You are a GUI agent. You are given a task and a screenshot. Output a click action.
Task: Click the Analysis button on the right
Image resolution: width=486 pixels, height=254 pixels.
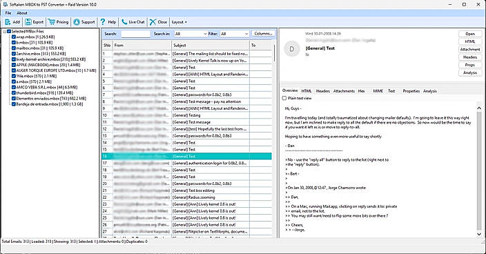pos(470,72)
